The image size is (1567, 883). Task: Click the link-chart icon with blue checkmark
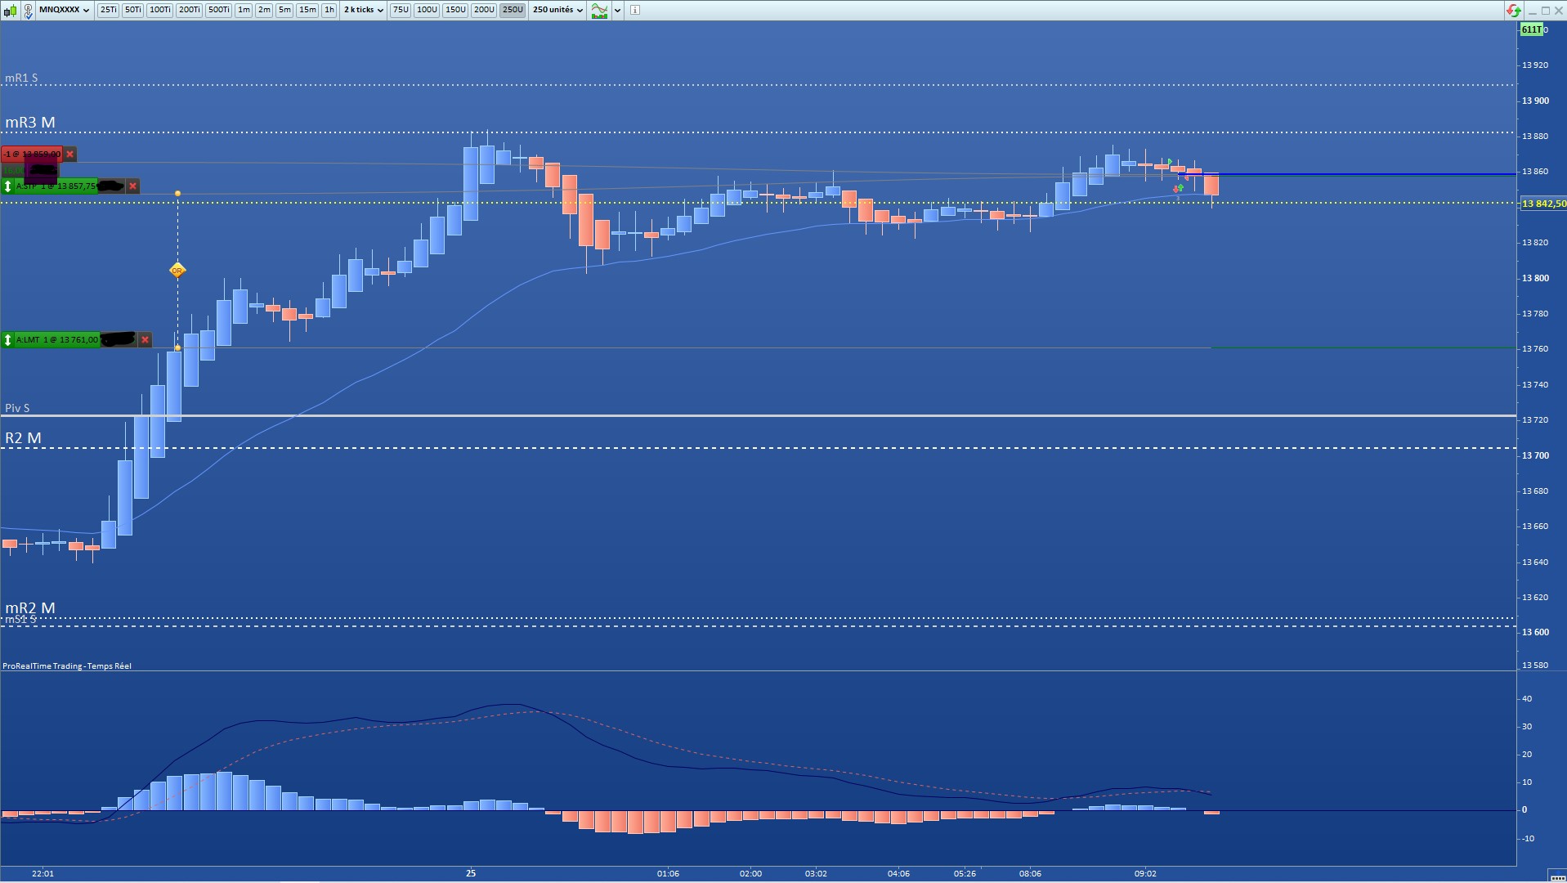[x=28, y=11]
